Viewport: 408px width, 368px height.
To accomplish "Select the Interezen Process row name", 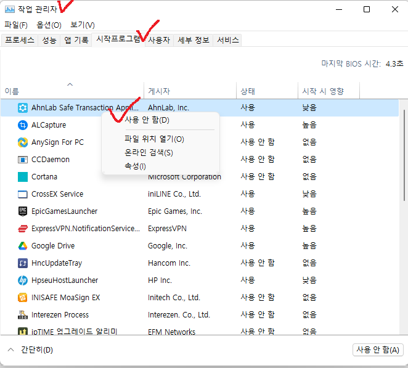I will pos(60,315).
